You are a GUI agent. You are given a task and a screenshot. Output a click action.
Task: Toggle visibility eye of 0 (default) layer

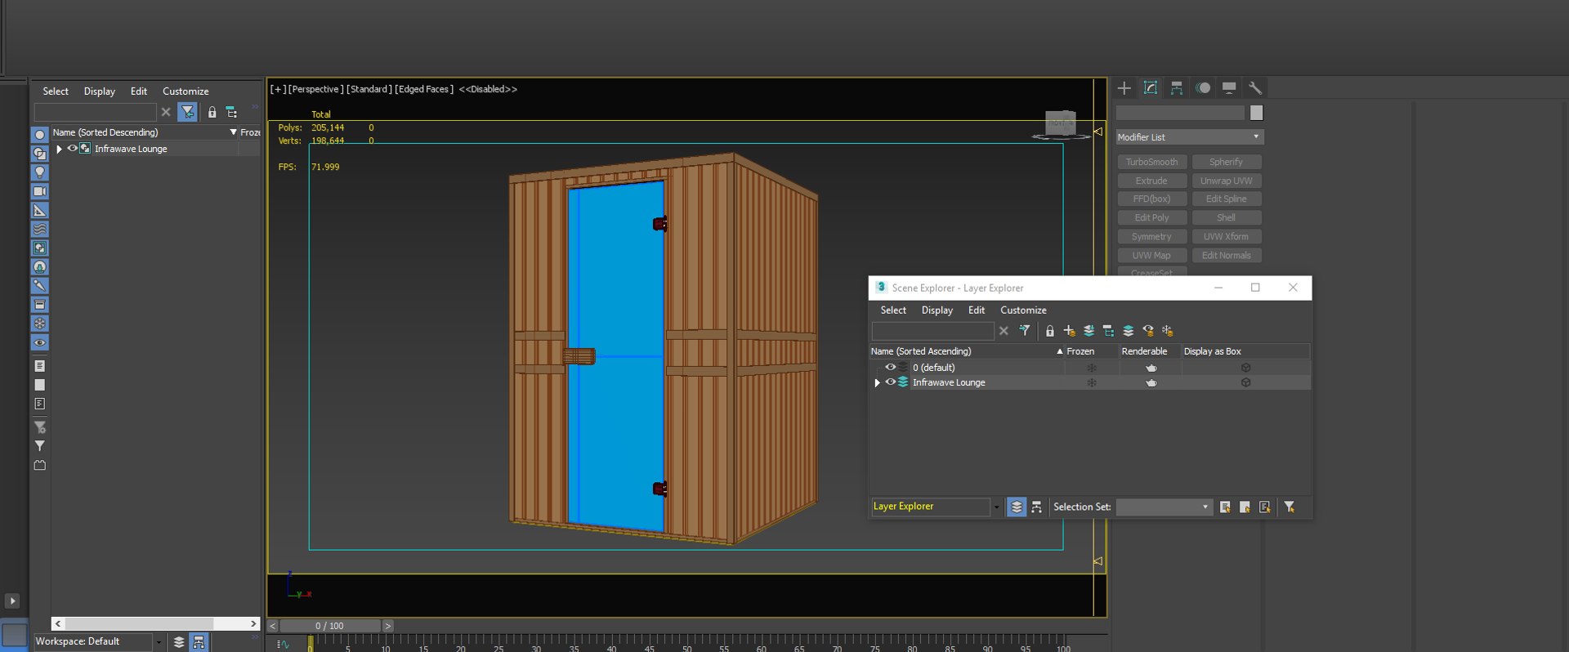tap(891, 368)
